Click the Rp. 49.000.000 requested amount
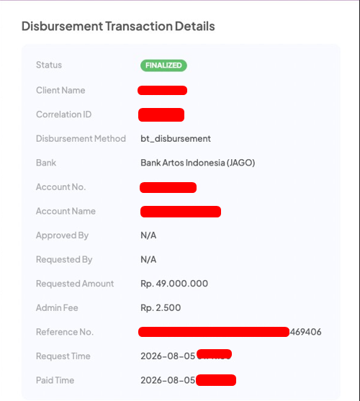This screenshot has height=401, width=360. [x=174, y=284]
